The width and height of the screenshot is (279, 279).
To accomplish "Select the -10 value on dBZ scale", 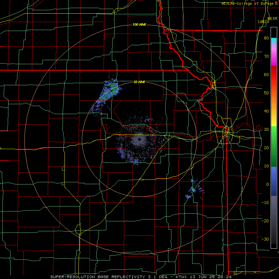I will tap(265, 203).
